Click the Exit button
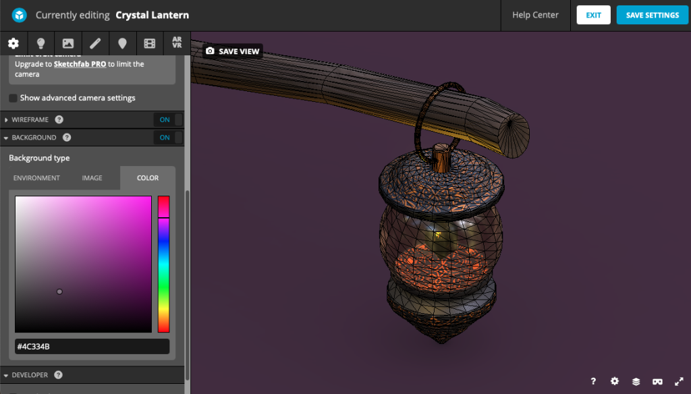The image size is (691, 394). coord(593,15)
